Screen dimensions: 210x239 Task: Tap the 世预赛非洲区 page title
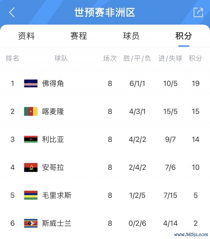tap(105, 13)
